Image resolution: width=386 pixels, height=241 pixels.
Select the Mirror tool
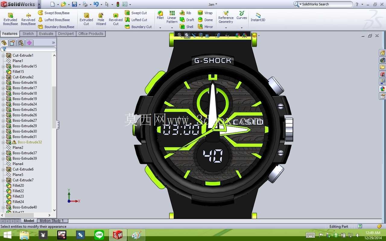205,27
